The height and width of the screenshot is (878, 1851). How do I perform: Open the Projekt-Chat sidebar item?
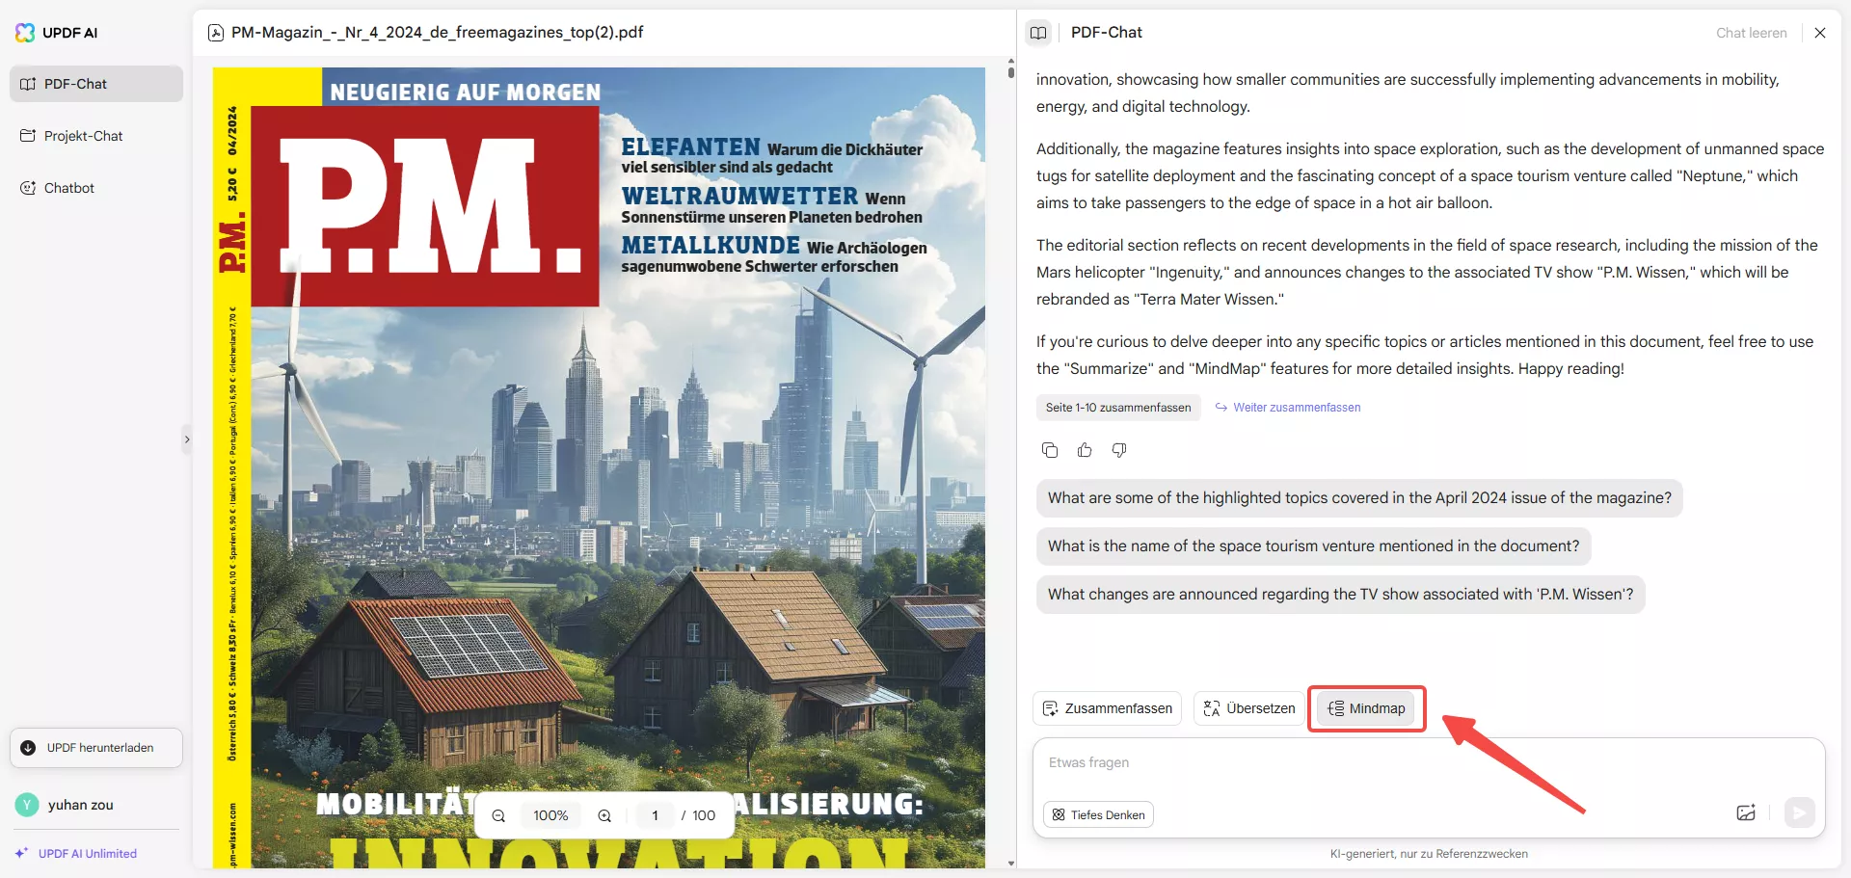(x=96, y=136)
